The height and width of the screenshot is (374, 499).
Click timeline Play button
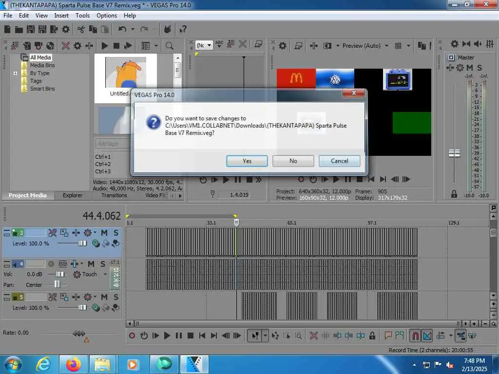167,336
